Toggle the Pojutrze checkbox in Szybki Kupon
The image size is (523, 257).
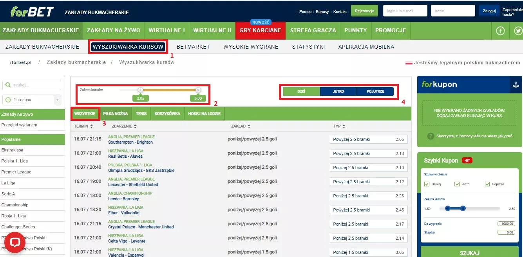[x=487, y=184]
